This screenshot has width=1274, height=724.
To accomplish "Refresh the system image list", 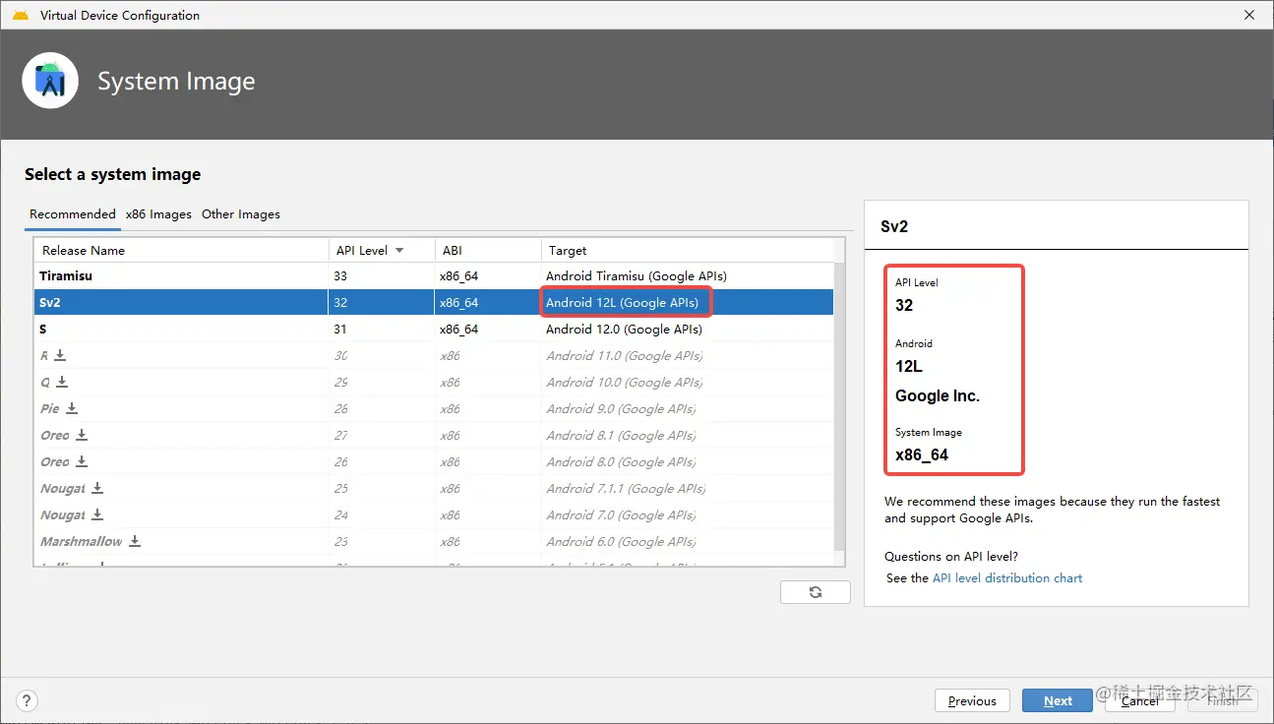I will [816, 591].
